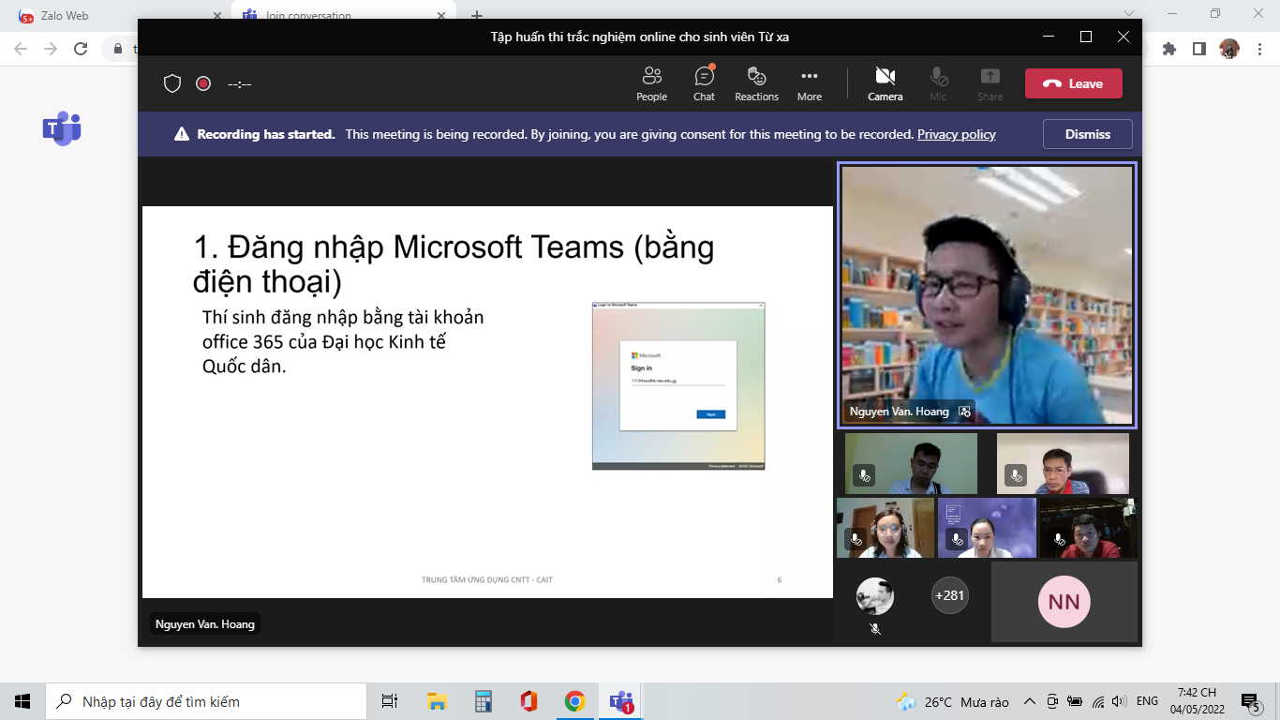Switch to the Zalo Web tab
This screenshot has width=1280, height=720.
[65, 16]
